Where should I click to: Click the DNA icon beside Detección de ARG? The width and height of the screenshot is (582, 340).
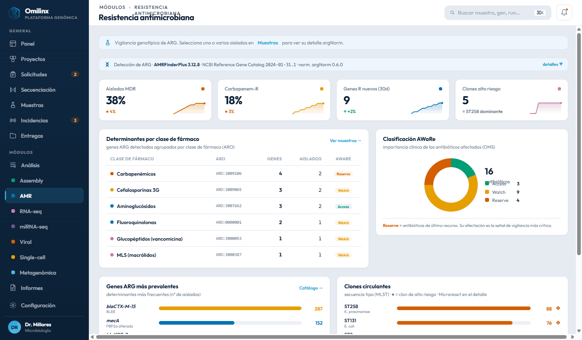click(x=107, y=65)
